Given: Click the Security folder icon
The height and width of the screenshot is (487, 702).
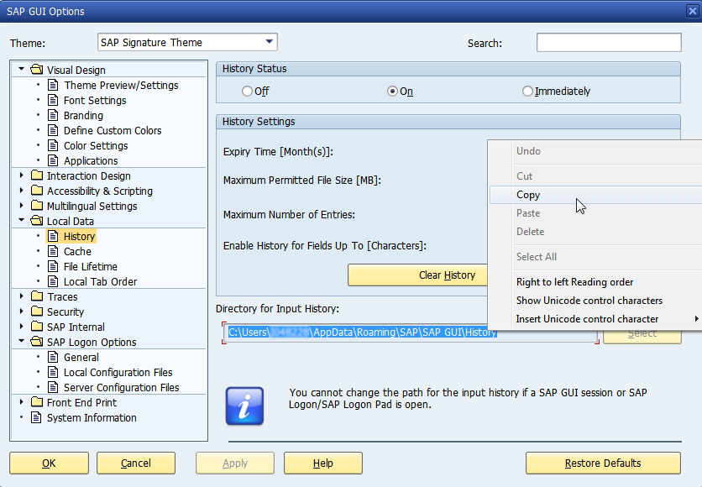Looking at the screenshot, I should coord(37,312).
